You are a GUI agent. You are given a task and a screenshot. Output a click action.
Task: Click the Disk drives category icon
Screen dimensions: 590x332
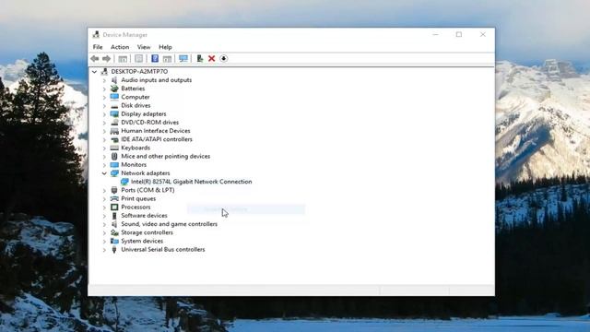(x=114, y=106)
